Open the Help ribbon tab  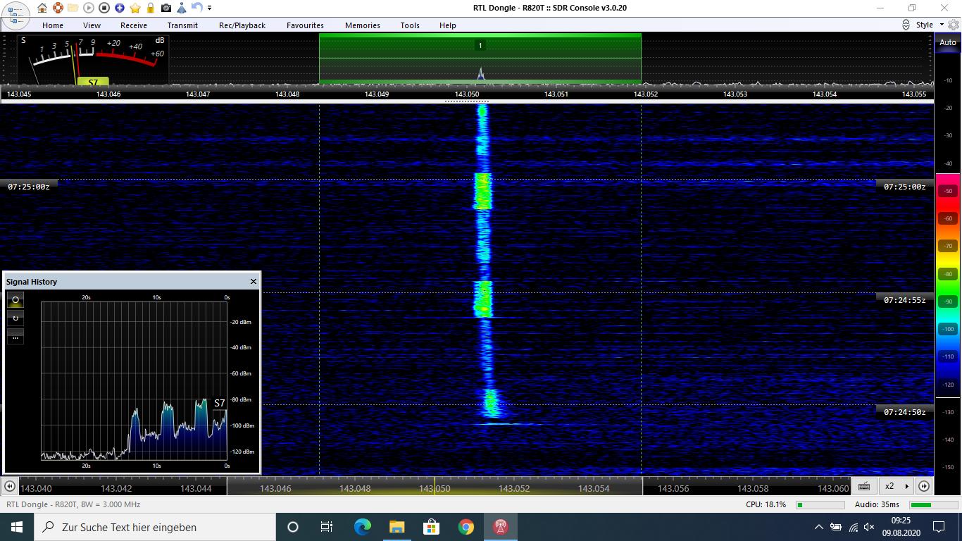[448, 25]
